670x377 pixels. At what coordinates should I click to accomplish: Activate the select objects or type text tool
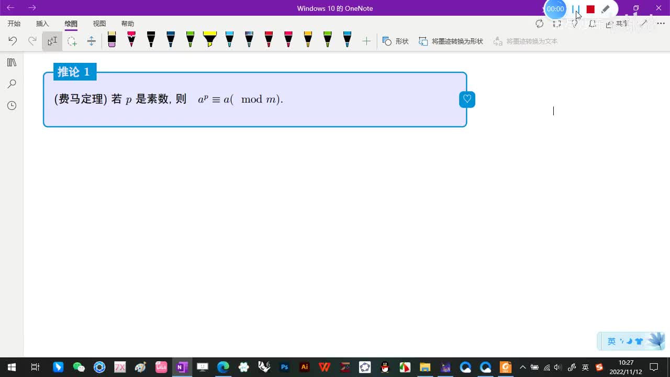coord(52,41)
